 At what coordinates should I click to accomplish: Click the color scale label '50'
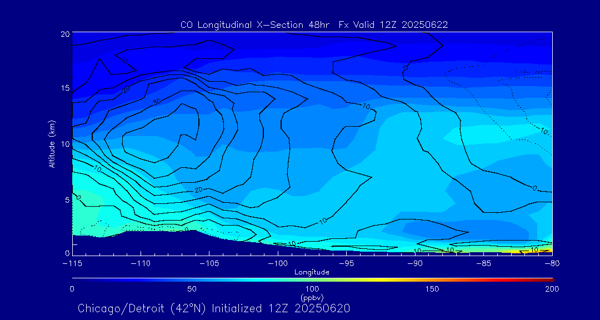pyautogui.click(x=192, y=289)
